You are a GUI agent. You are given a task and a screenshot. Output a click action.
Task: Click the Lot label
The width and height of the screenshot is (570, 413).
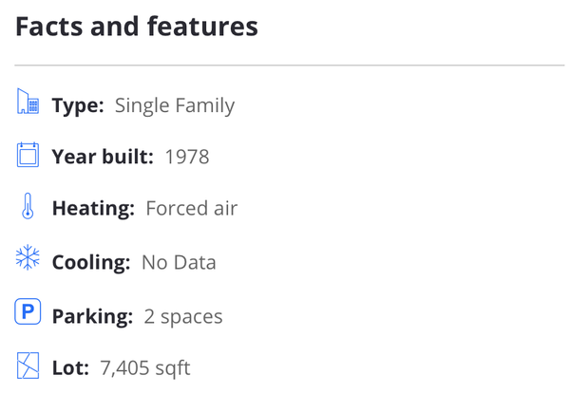(x=70, y=367)
